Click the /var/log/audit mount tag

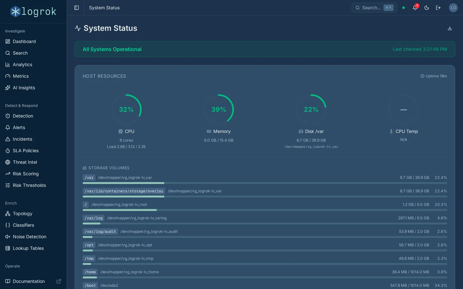coord(100,232)
